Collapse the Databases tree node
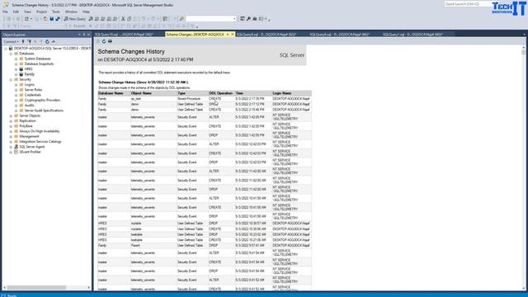Screen dimensions: 528x297 pos(11,54)
